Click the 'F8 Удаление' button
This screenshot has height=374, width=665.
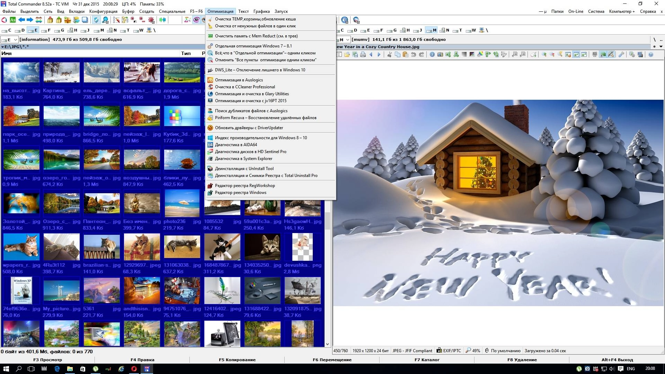522,360
